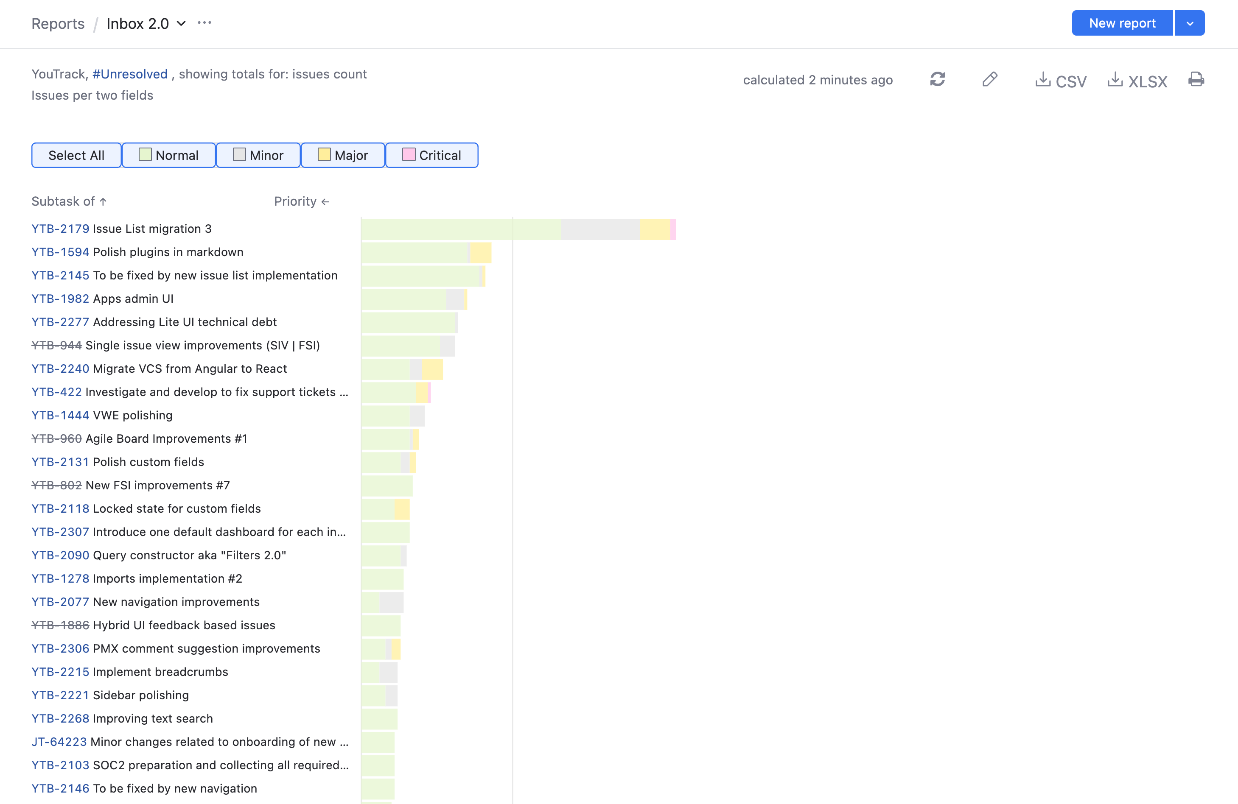Open issue YTB-2179 Issue List migration
The height and width of the screenshot is (804, 1238).
tap(60, 229)
